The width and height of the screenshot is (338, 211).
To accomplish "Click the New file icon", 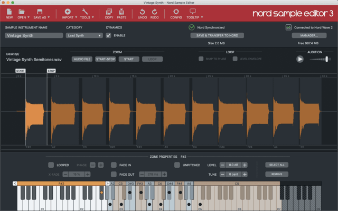I will click(9, 12).
